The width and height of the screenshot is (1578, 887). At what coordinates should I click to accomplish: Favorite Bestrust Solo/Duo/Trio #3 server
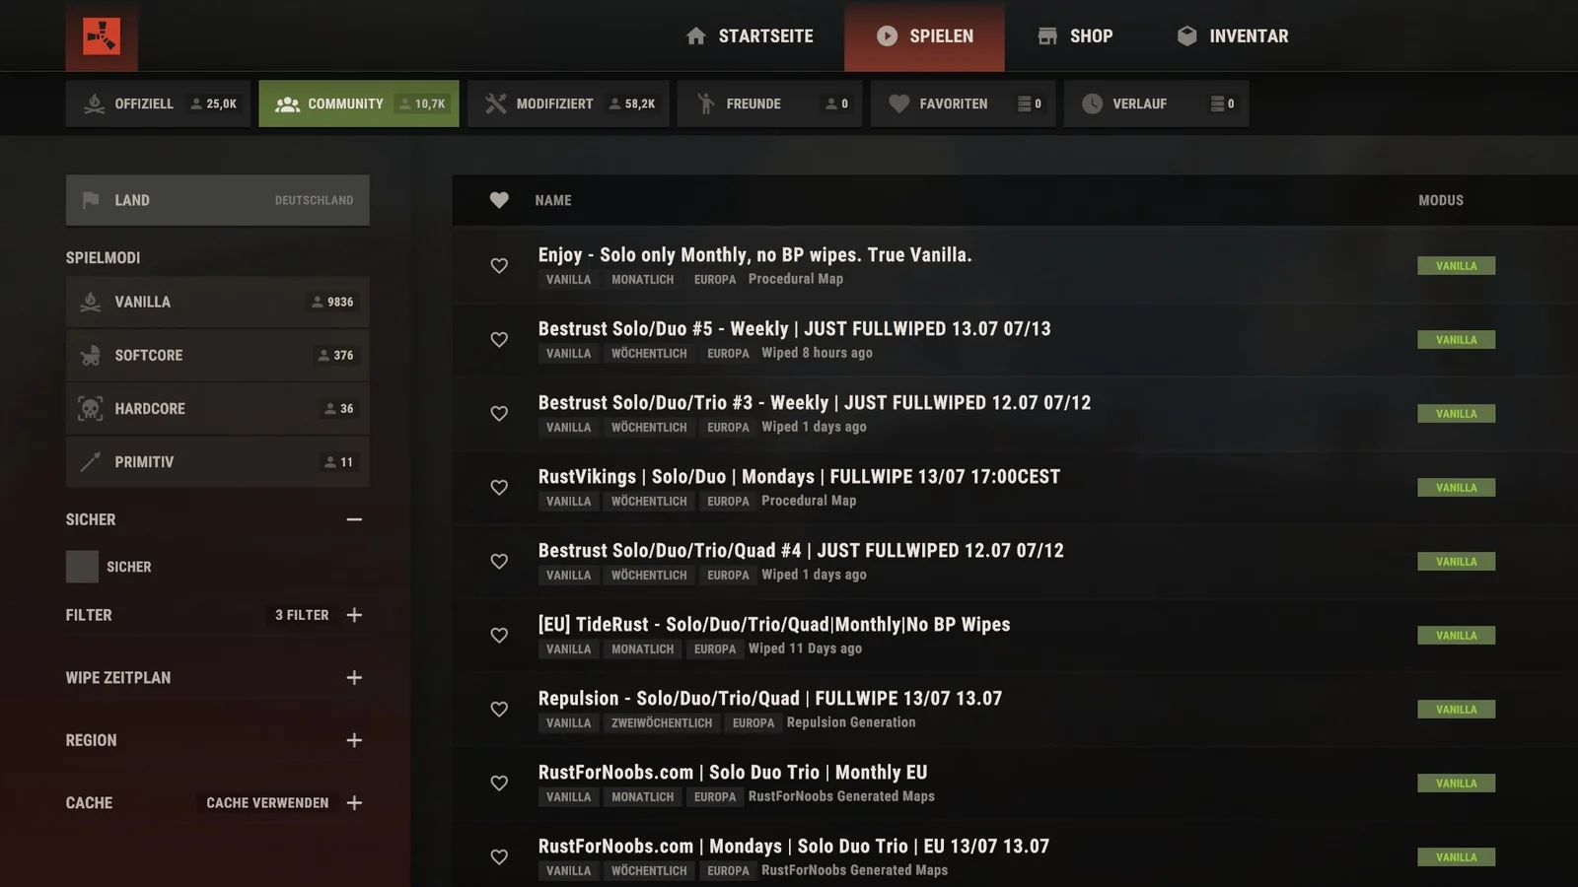pyautogui.click(x=499, y=414)
